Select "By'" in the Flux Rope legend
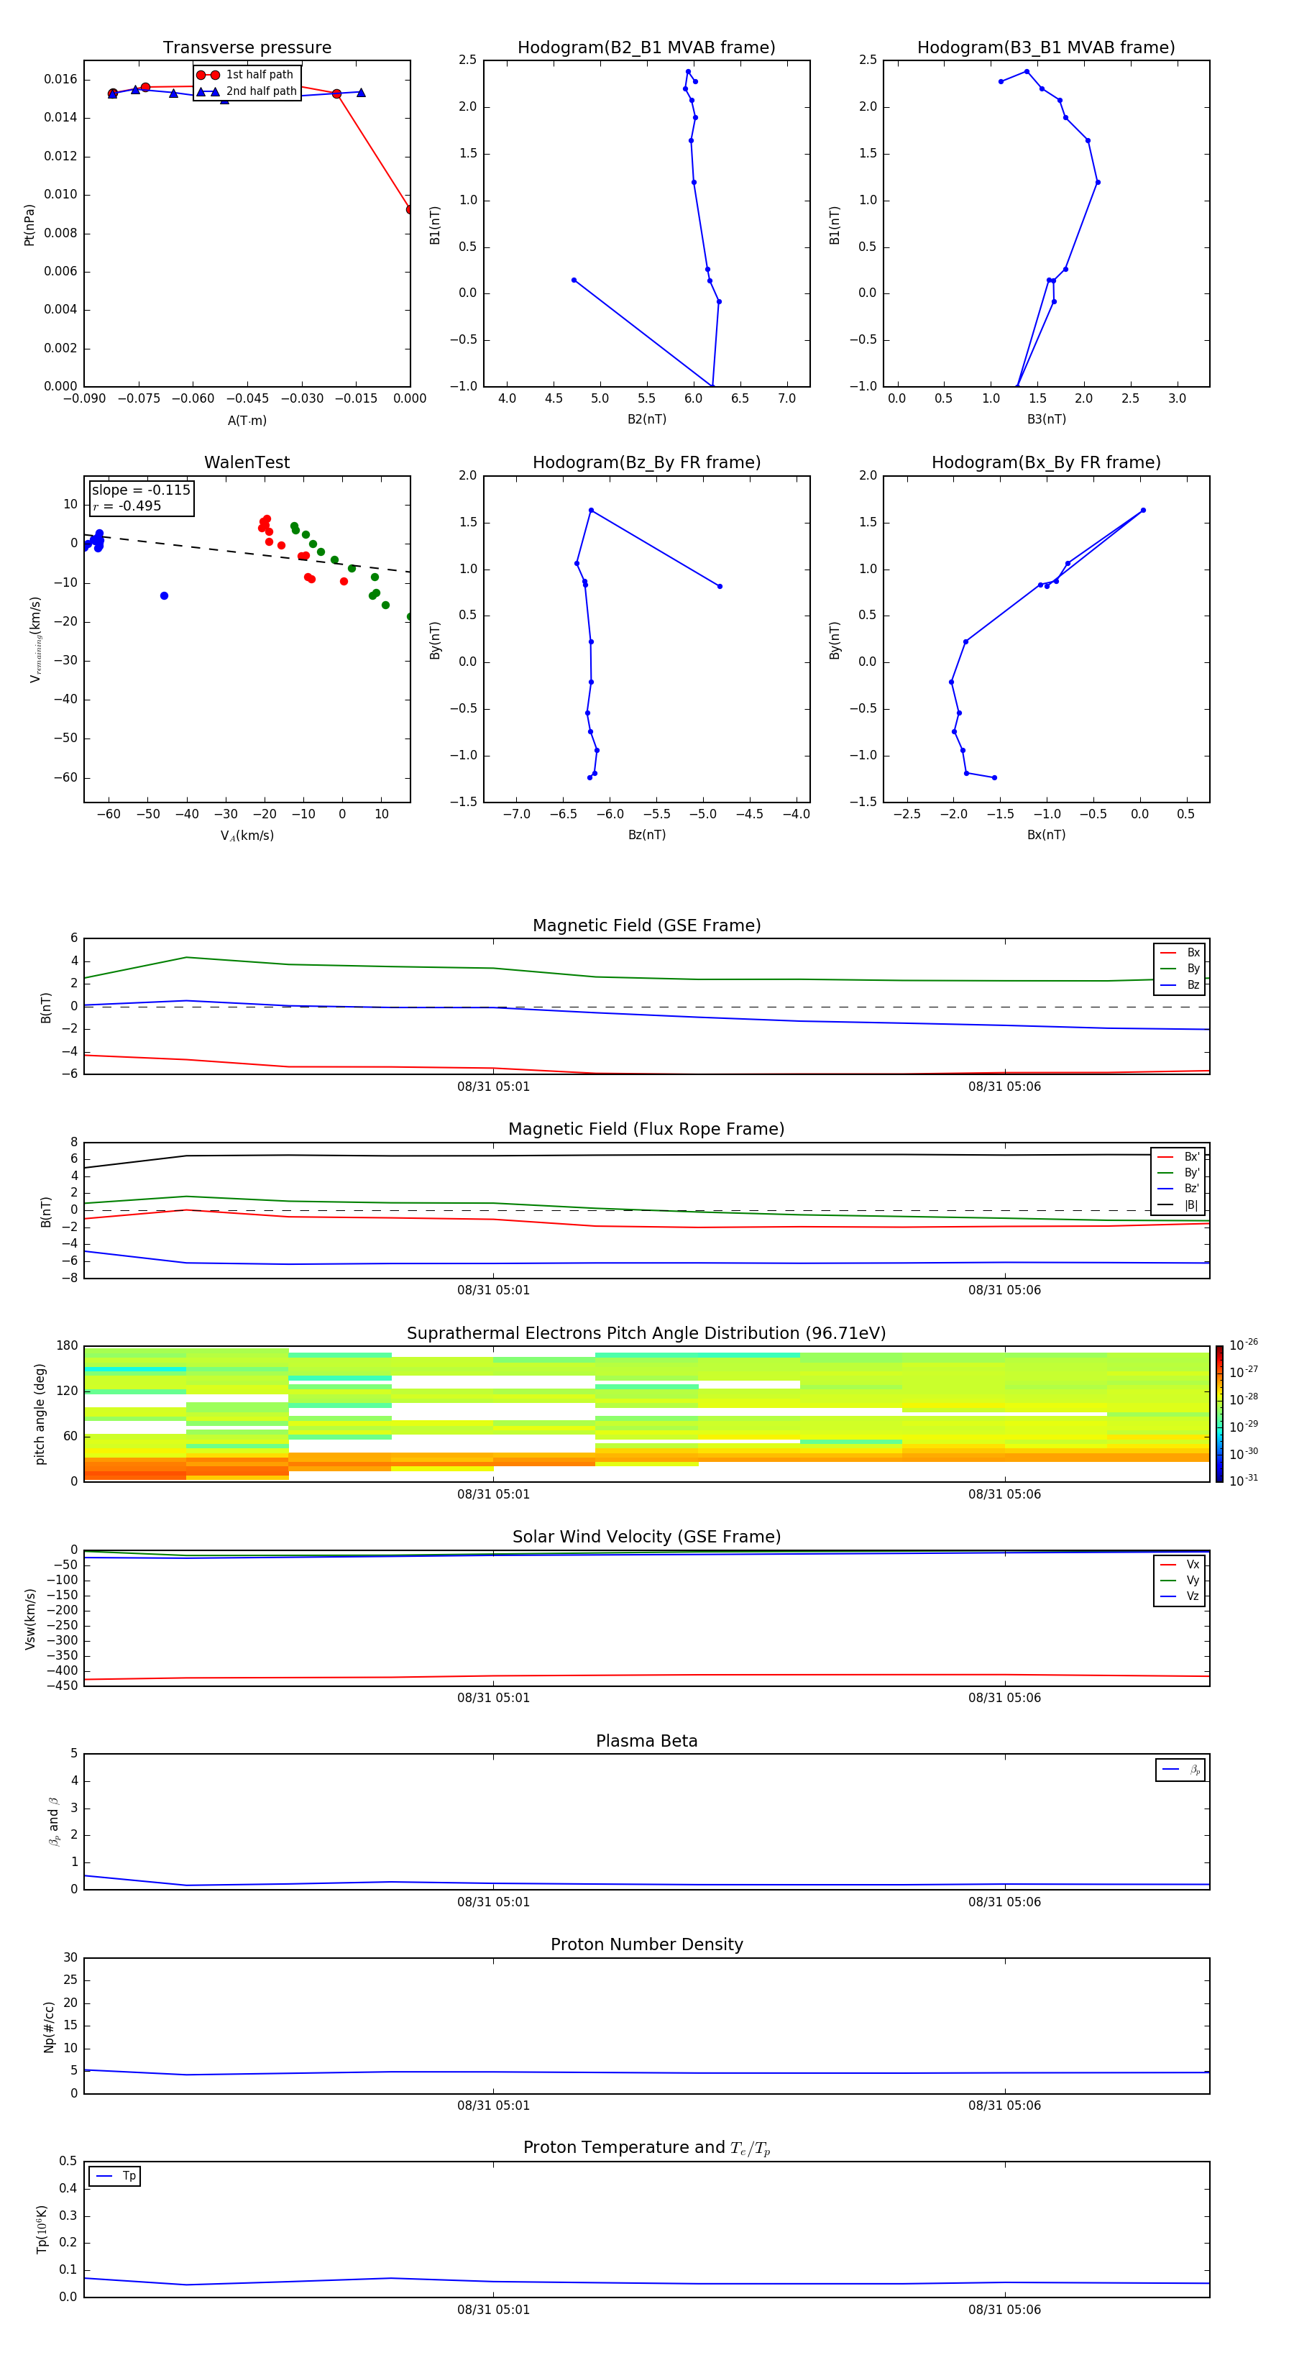The width and height of the screenshot is (1294, 2373). point(1178,1173)
